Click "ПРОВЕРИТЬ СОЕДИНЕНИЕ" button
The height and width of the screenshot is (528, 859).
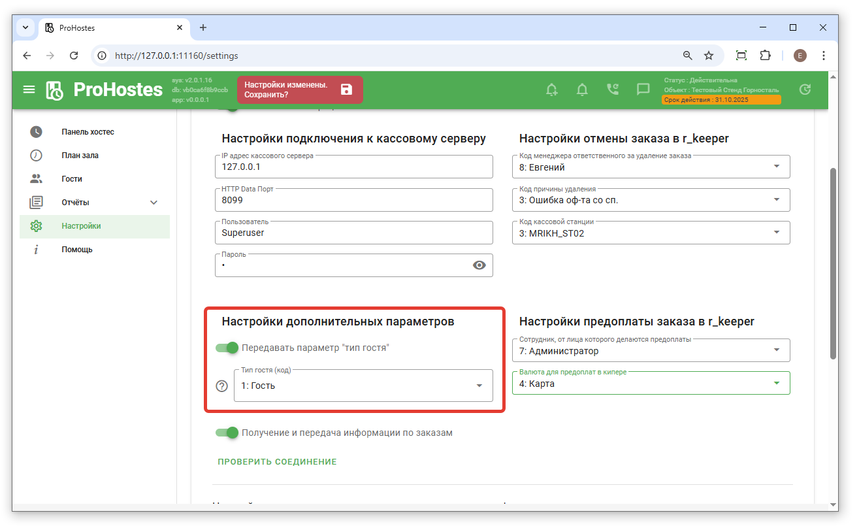pos(277,462)
